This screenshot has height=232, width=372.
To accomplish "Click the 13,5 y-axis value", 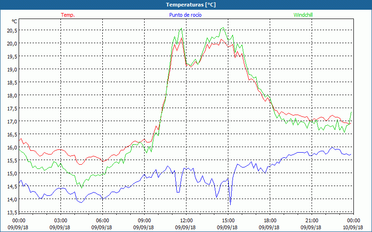I will pos(13,213).
